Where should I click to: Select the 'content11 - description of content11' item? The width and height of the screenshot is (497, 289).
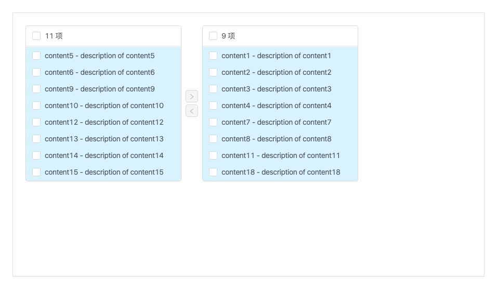(x=281, y=155)
